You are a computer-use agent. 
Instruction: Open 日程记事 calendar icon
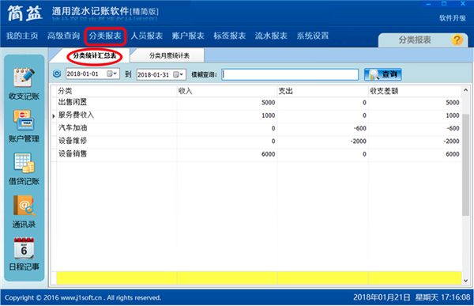[24, 254]
